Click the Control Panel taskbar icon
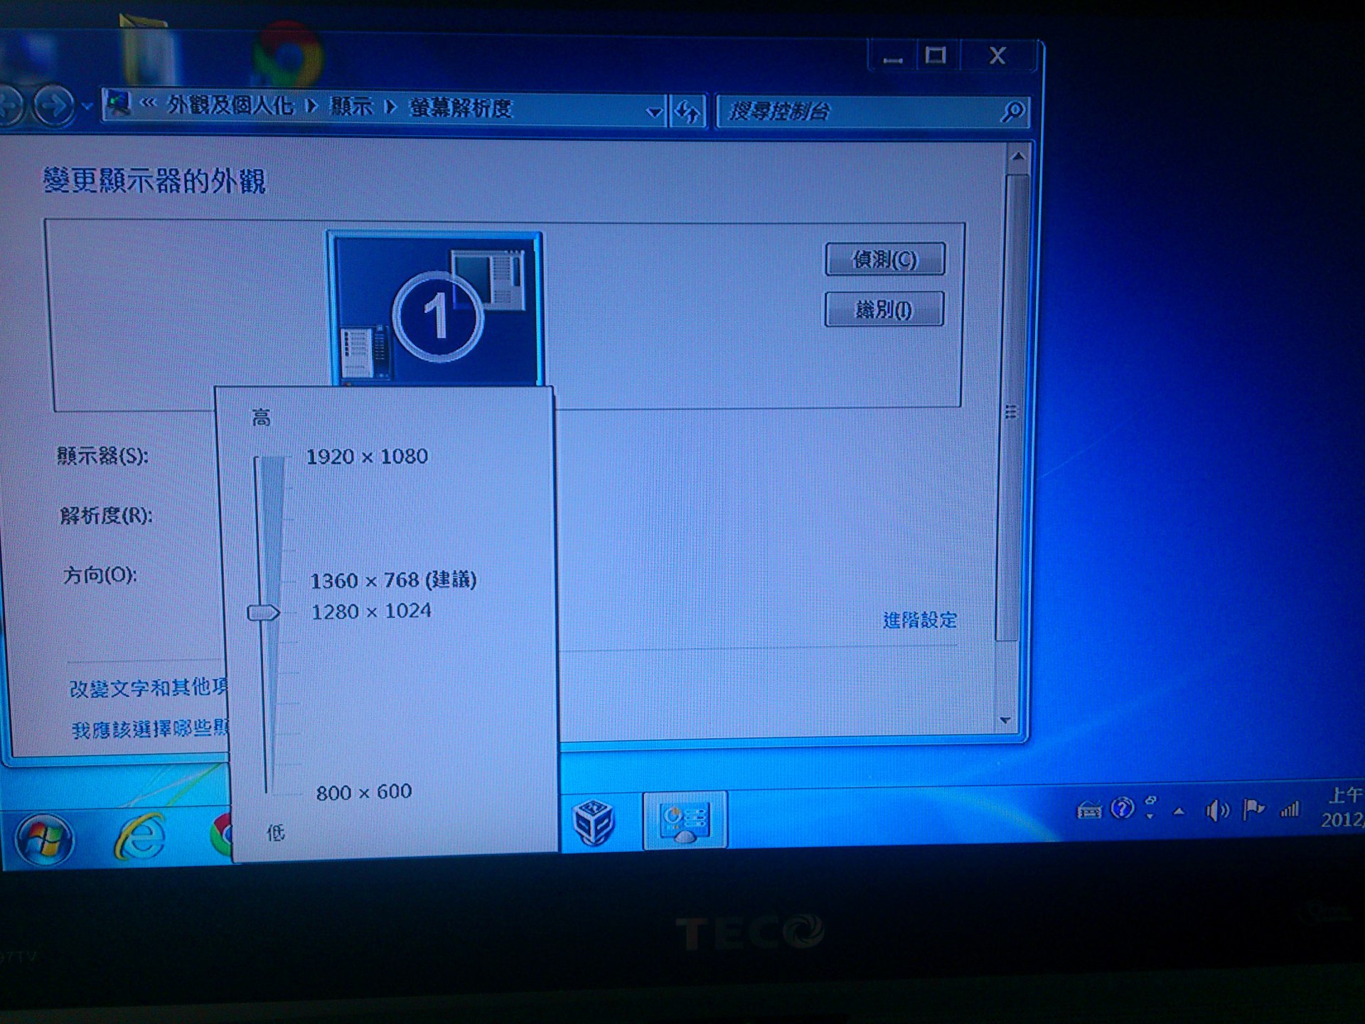This screenshot has height=1024, width=1365. tap(685, 821)
